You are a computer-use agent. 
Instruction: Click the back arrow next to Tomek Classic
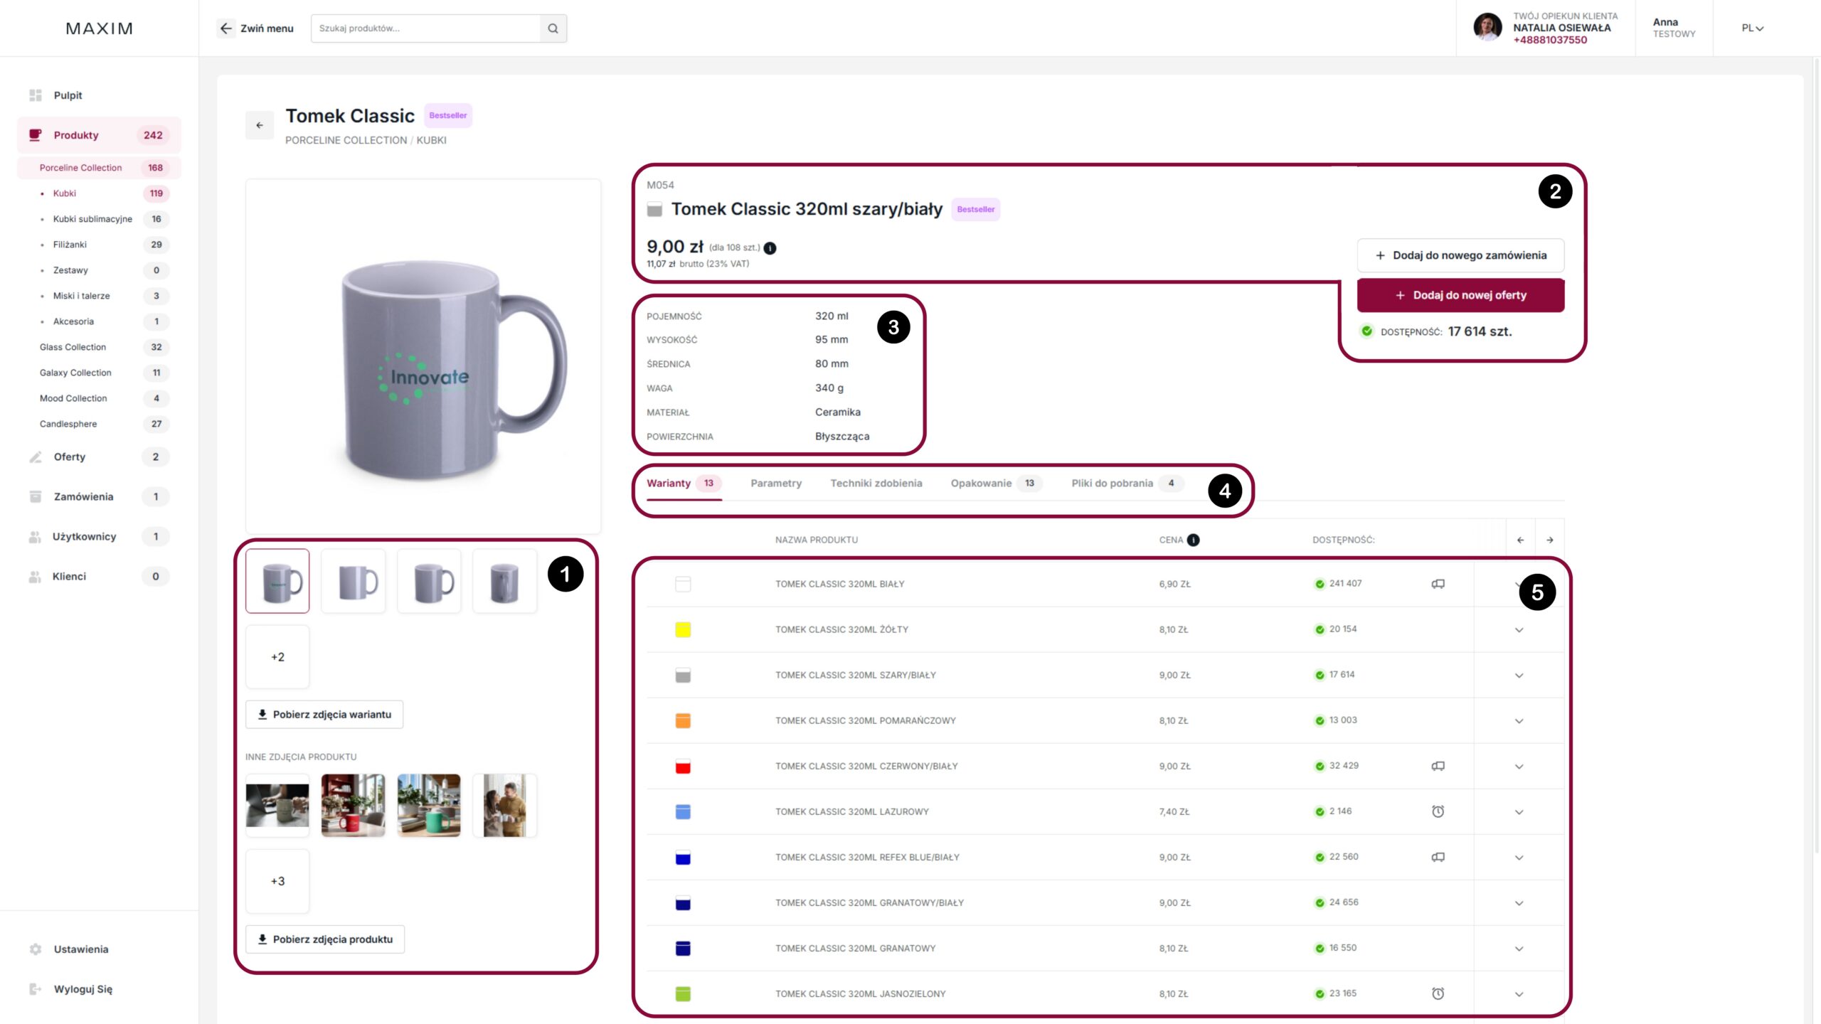point(260,125)
